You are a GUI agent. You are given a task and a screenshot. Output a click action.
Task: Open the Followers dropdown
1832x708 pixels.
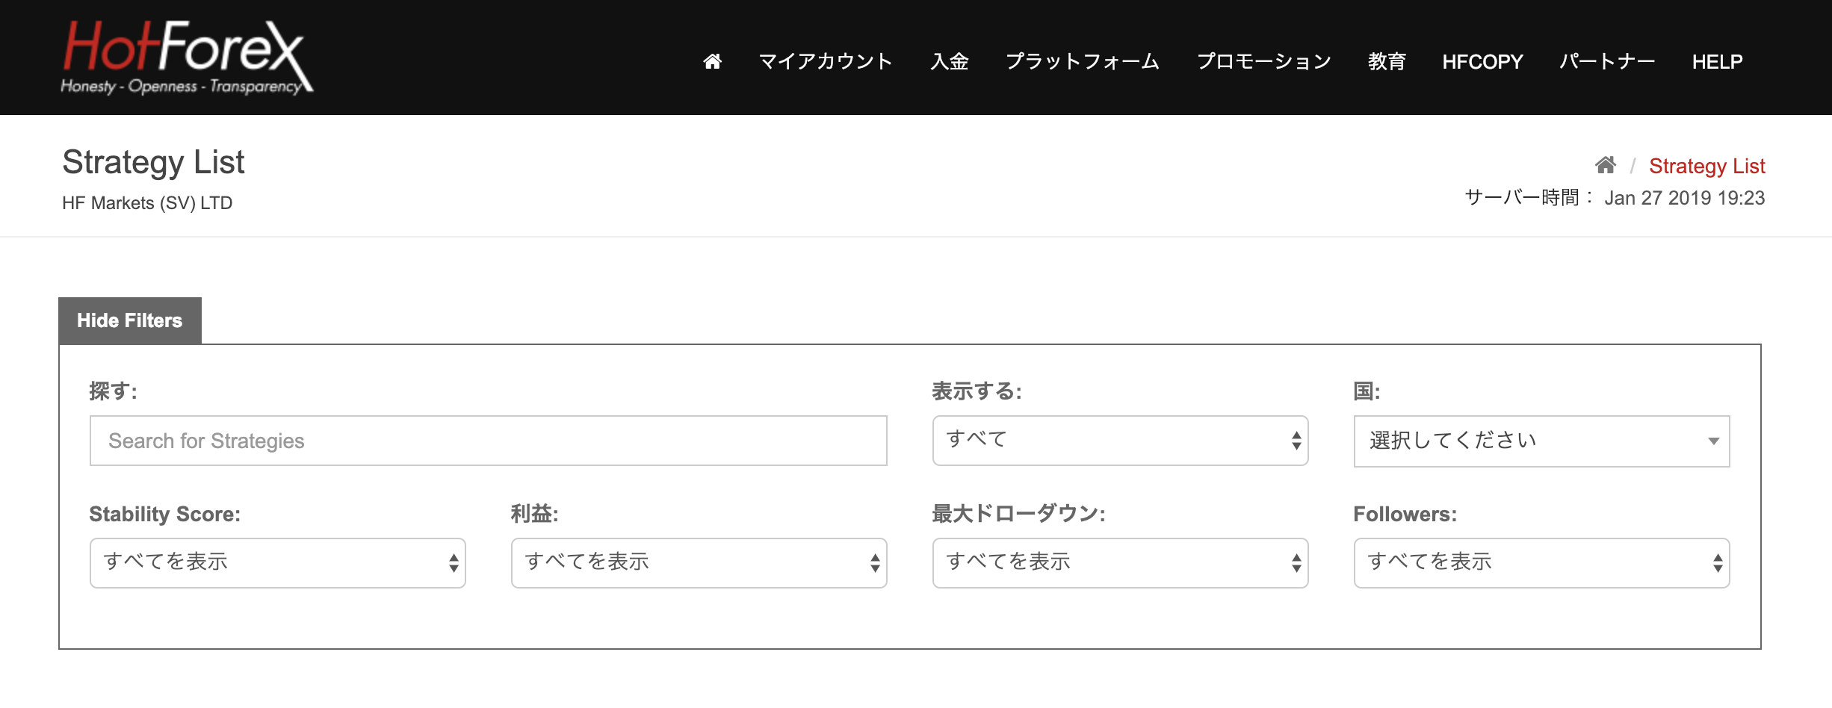click(1541, 563)
